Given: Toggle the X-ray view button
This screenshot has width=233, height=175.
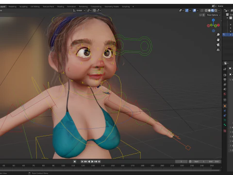Looking at the screenshot, I should tap(202, 11).
